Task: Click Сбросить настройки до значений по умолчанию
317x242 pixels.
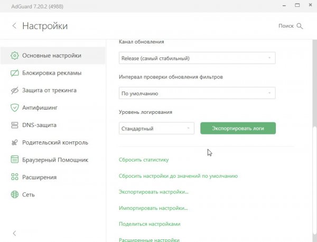Action: tap(178, 176)
